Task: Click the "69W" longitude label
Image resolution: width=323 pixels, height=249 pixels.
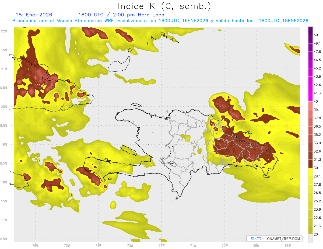Action: (256, 246)
